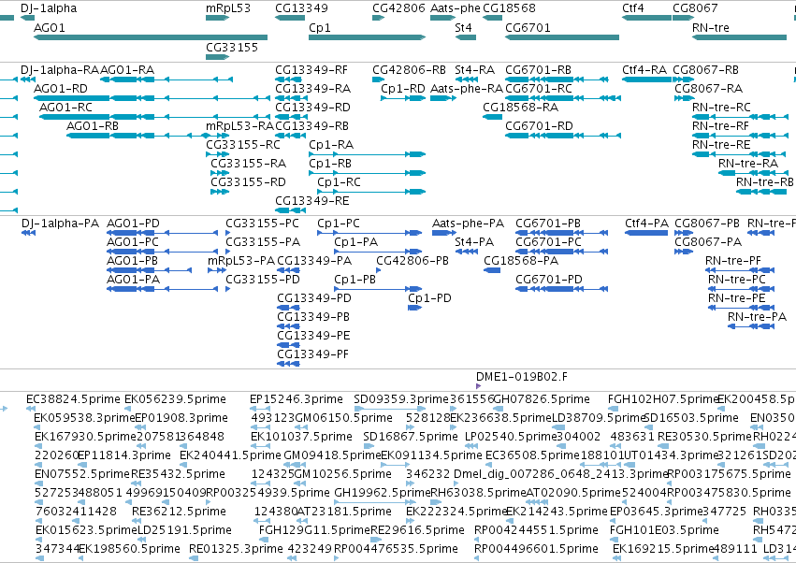Click the CG13349-PF protein label
This screenshot has height=563, width=796.
313,354
